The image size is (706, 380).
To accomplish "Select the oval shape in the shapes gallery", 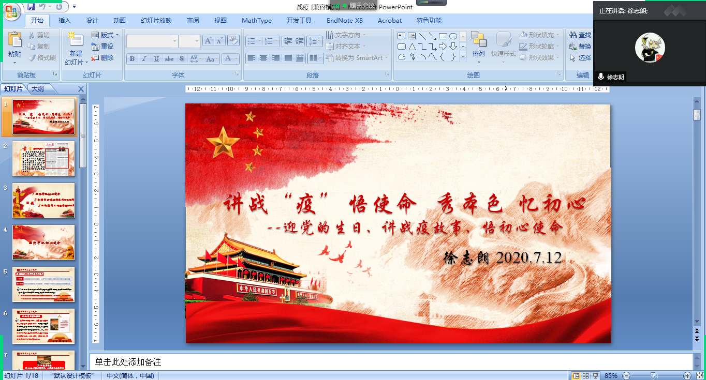I will (453, 36).
